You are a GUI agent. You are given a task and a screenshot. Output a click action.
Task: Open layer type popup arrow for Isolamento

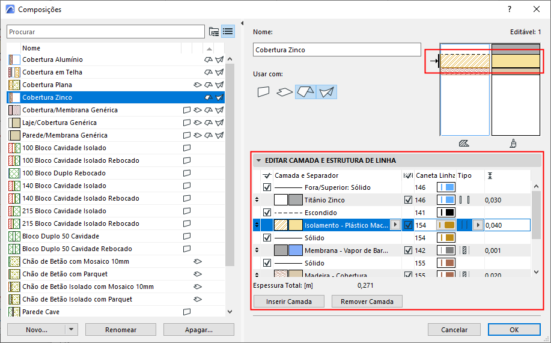(x=478, y=225)
